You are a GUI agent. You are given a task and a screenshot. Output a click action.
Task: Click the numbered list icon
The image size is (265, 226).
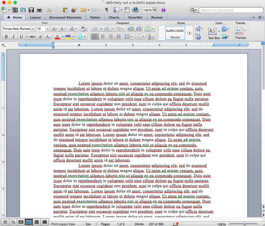point(107,28)
